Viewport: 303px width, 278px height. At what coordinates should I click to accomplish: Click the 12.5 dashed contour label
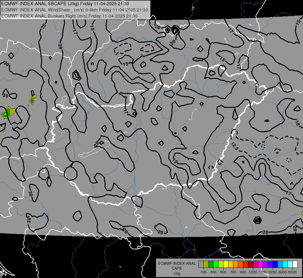235,146
